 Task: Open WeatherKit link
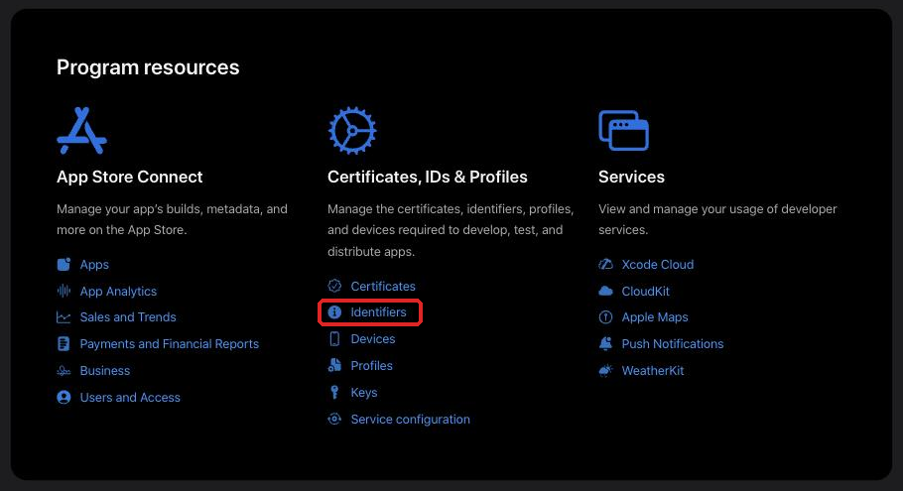(653, 371)
